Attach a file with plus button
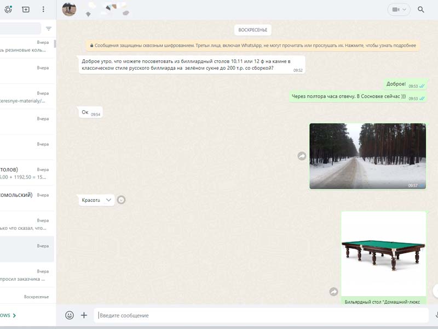This screenshot has height=329, width=438. 84,315
